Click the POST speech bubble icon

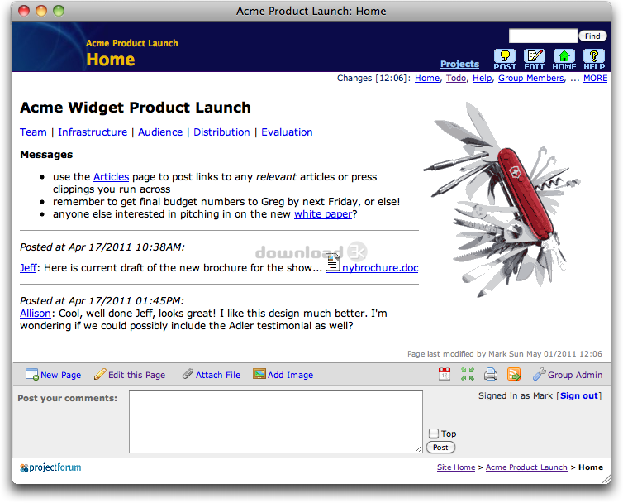click(x=505, y=60)
